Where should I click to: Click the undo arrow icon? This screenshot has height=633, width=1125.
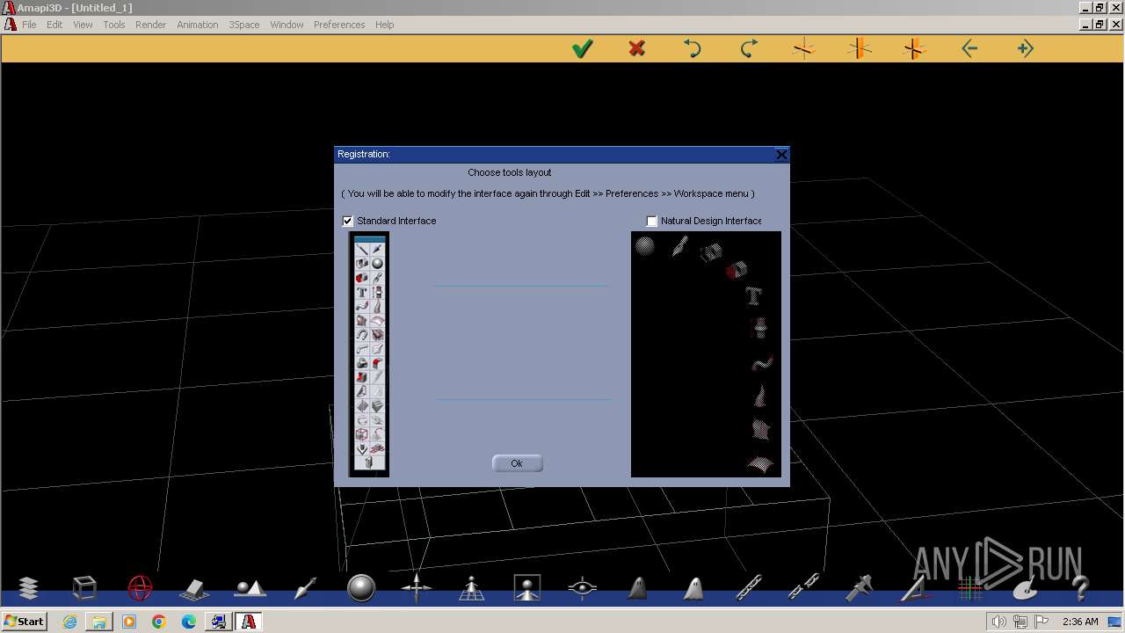pos(693,49)
